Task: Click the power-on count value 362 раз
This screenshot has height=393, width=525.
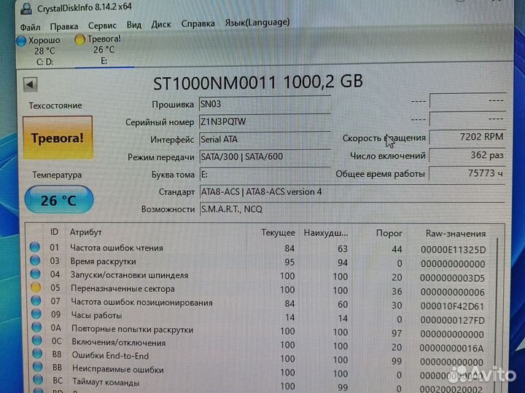Action: (x=467, y=156)
